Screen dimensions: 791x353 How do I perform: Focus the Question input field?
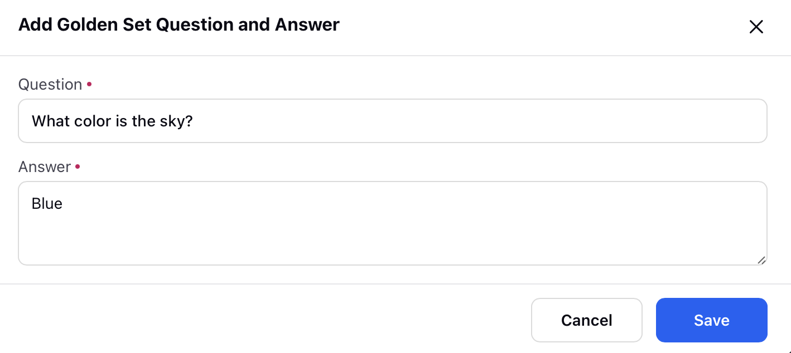point(393,121)
